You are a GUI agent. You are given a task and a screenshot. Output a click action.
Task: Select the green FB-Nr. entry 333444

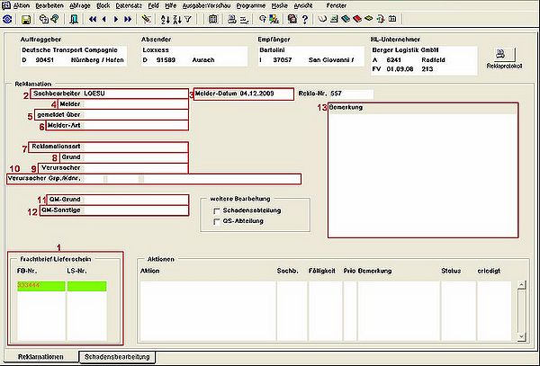[x=41, y=286]
